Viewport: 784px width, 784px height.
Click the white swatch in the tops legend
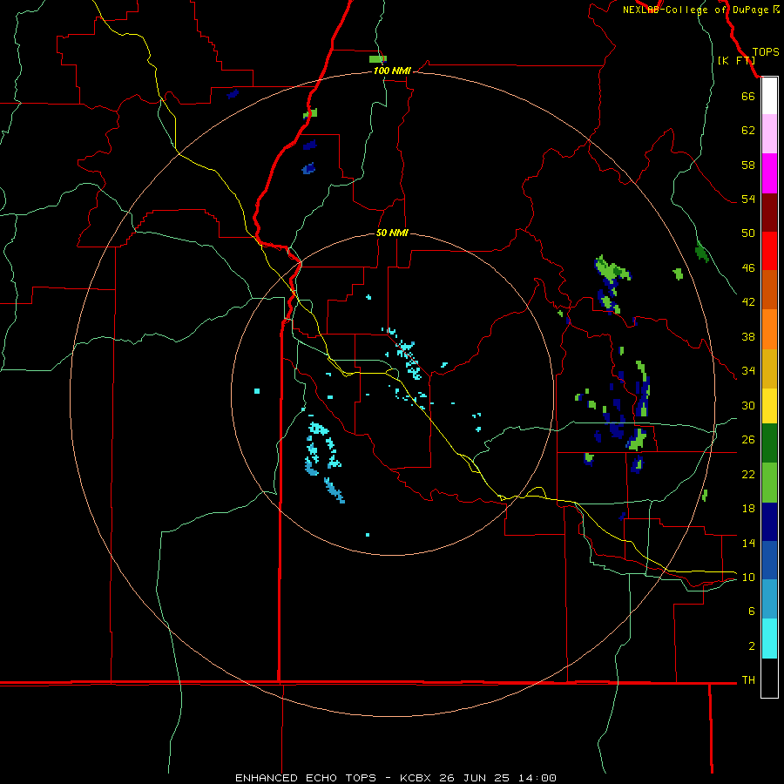click(769, 96)
